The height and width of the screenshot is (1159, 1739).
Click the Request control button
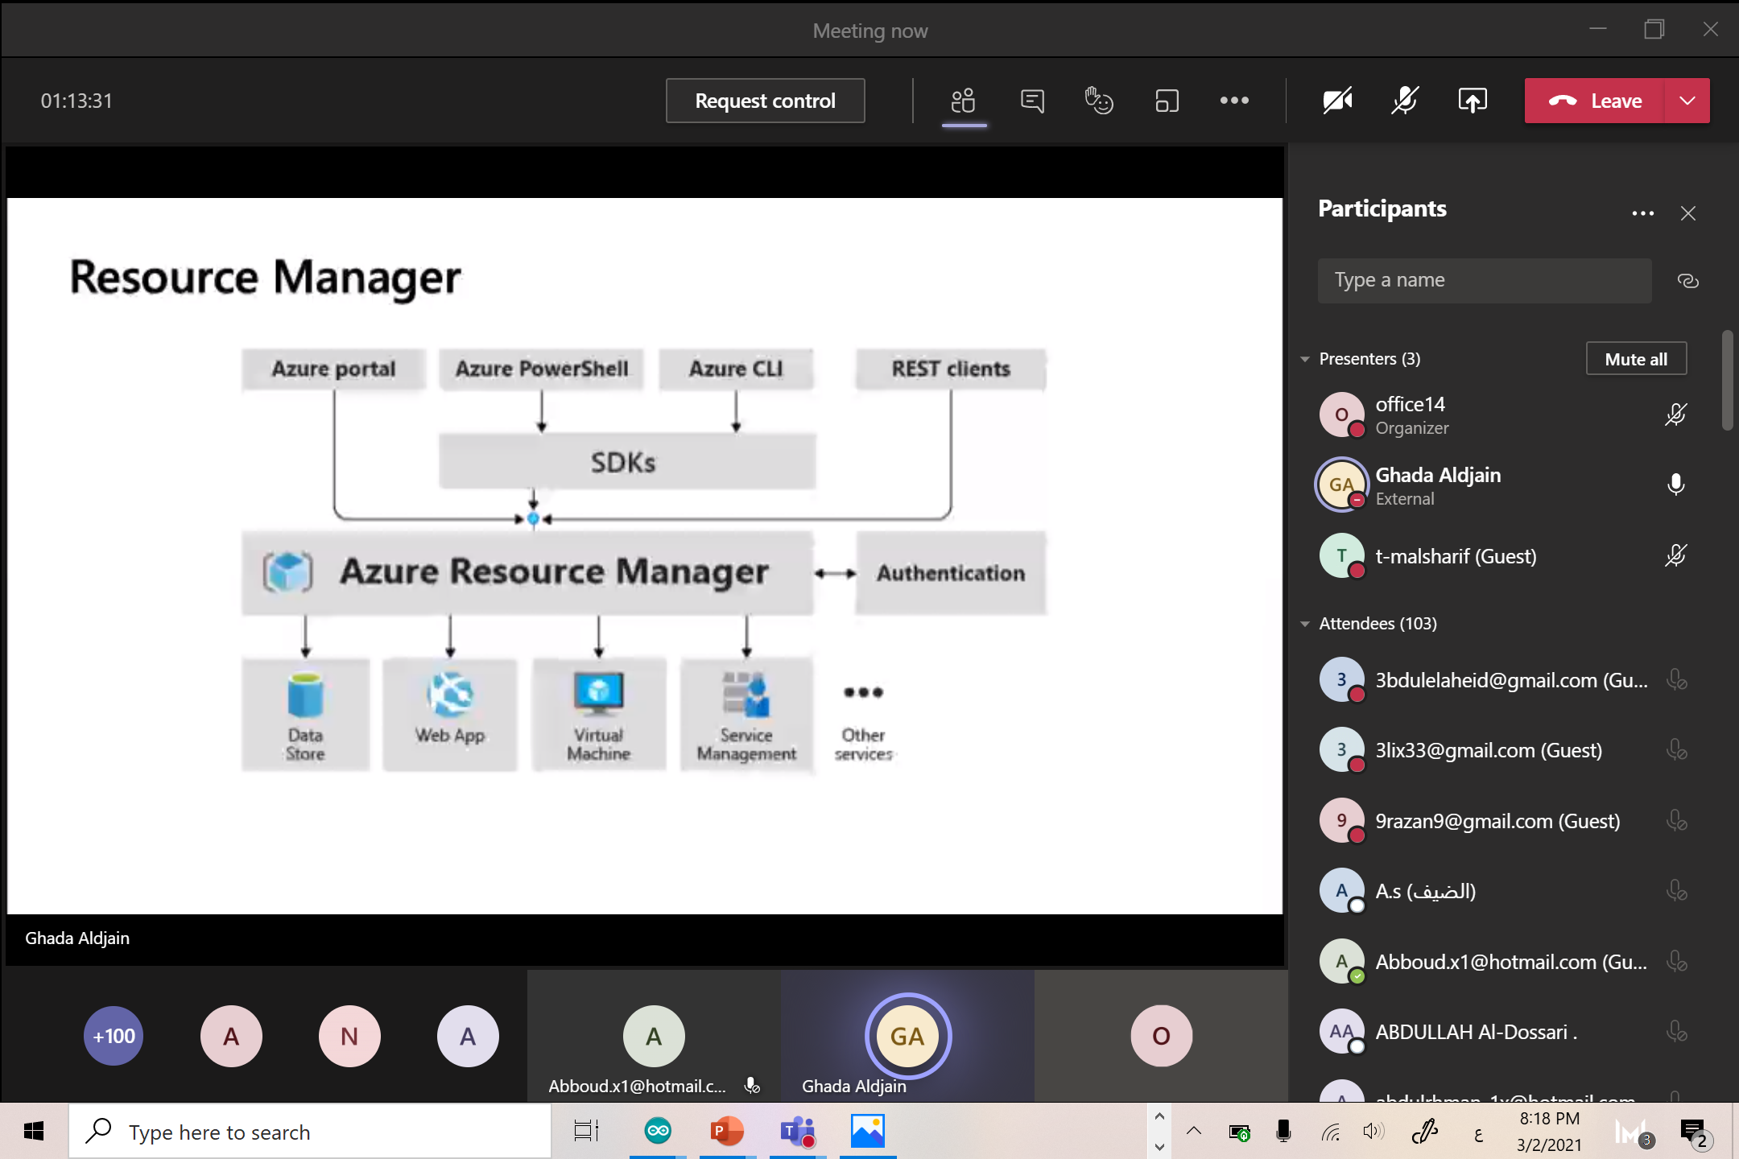pyautogui.click(x=765, y=101)
